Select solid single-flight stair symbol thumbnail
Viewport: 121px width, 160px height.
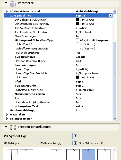73,155
